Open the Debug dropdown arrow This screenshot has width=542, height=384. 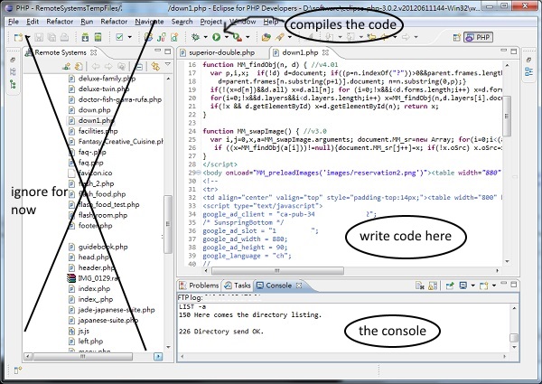coord(205,37)
